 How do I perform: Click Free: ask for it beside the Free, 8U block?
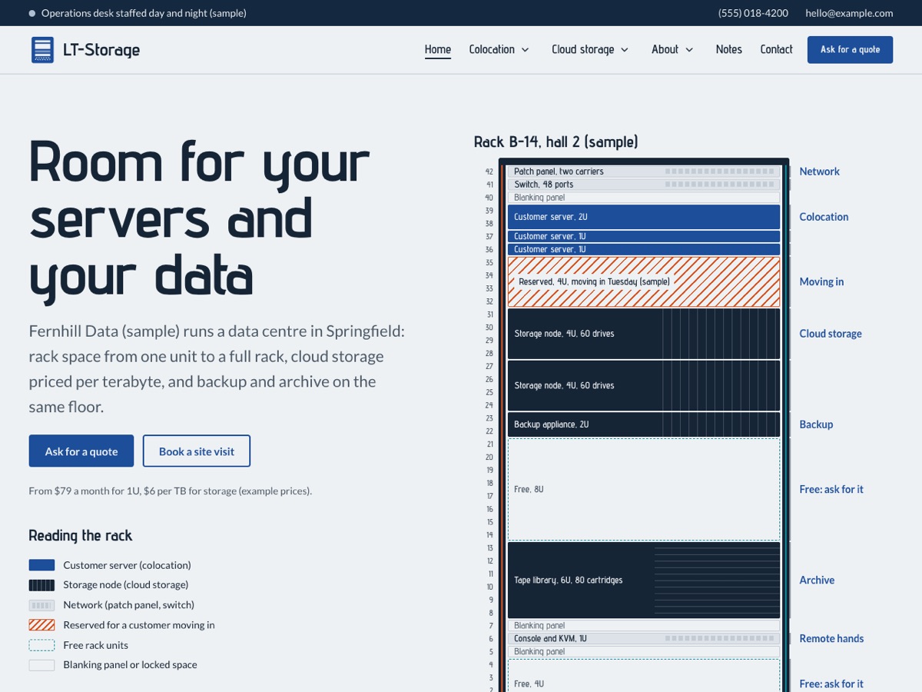click(x=831, y=489)
